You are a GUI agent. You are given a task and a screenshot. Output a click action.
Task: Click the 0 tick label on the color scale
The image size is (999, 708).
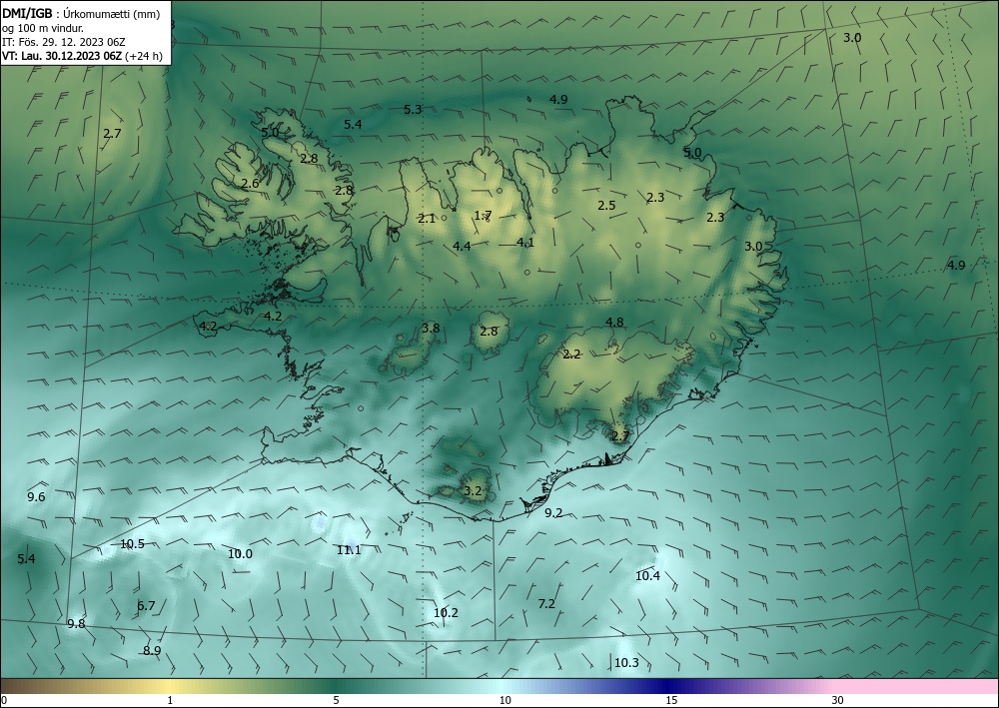4,700
